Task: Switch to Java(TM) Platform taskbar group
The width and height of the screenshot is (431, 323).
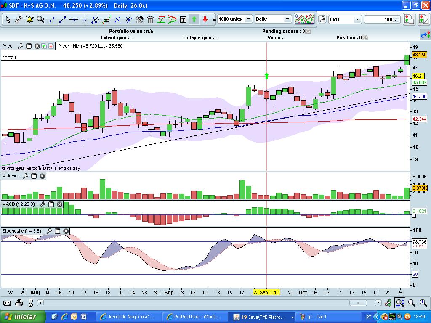Action: pyautogui.click(x=262, y=317)
